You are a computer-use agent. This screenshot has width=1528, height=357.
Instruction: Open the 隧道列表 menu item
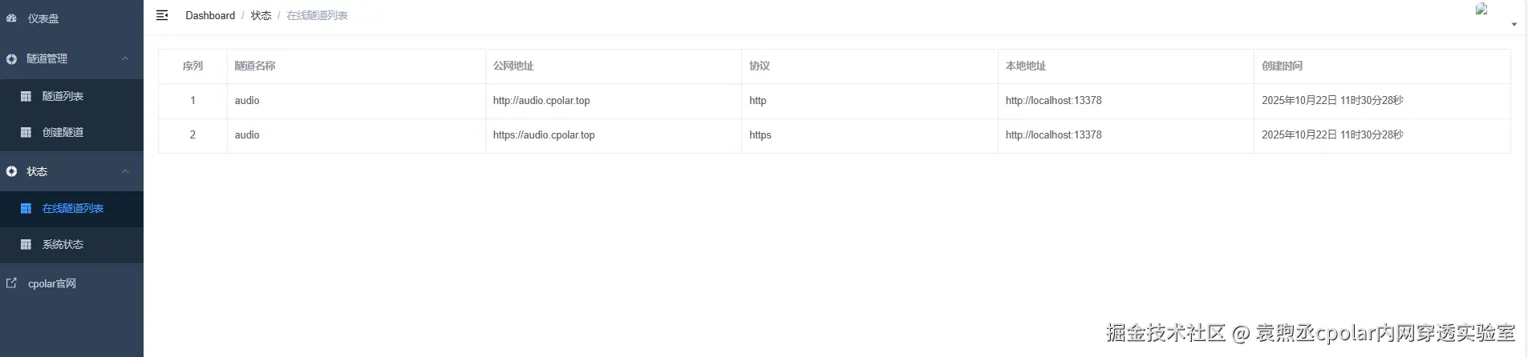[x=71, y=96]
